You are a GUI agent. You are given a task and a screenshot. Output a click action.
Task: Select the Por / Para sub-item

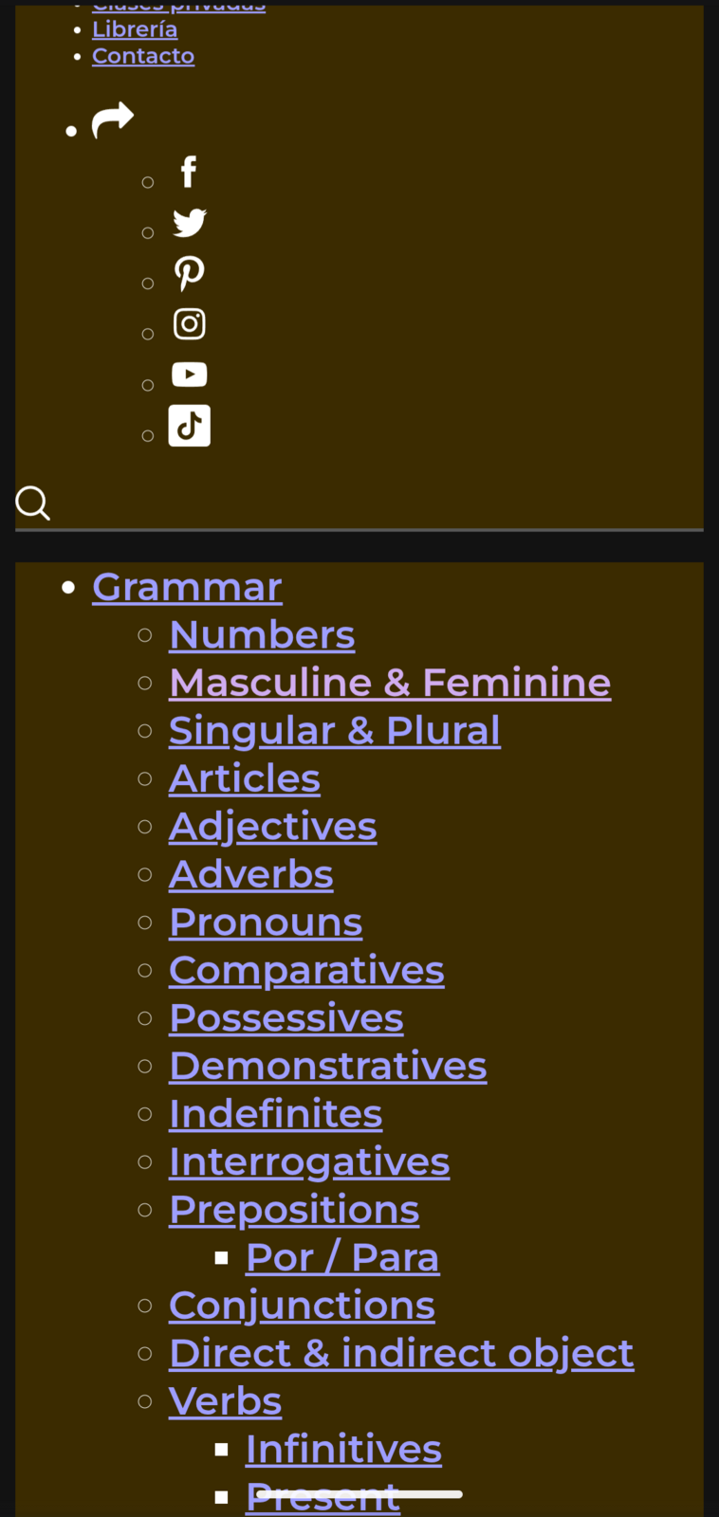[x=342, y=1258]
